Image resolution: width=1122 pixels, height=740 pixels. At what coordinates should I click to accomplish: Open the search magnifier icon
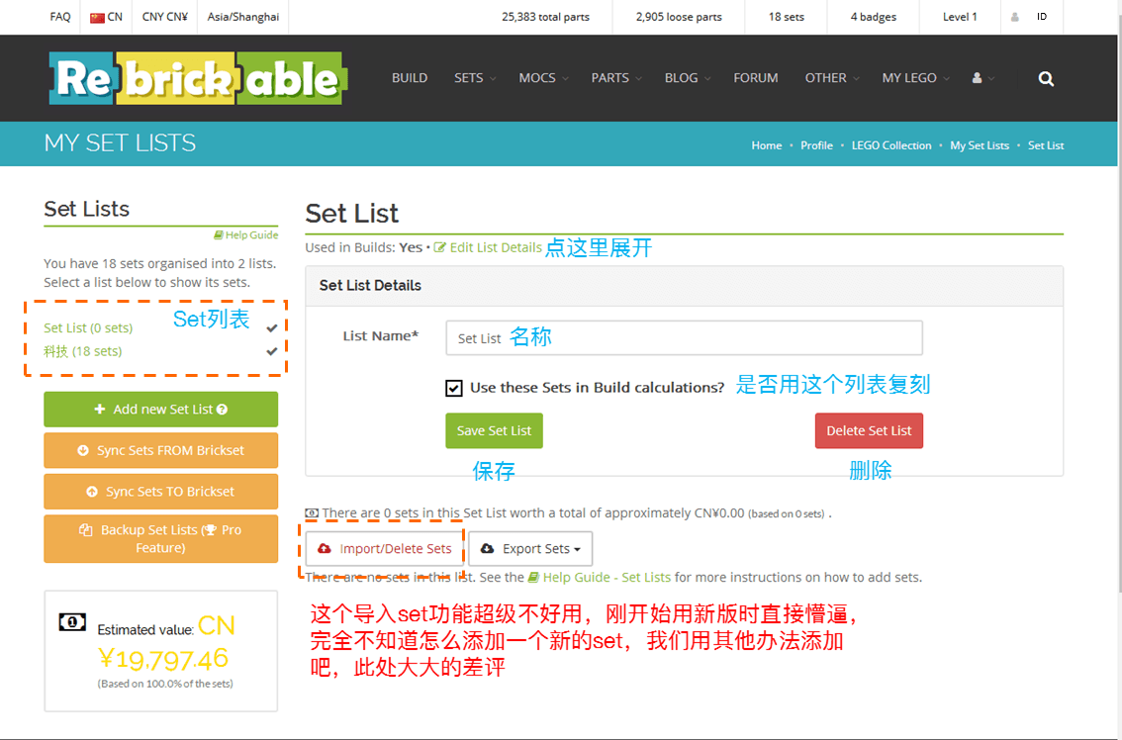pos(1046,79)
